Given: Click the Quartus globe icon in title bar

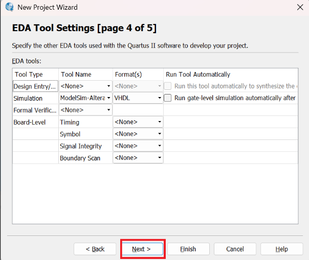Looking at the screenshot, I should click(x=9, y=7).
